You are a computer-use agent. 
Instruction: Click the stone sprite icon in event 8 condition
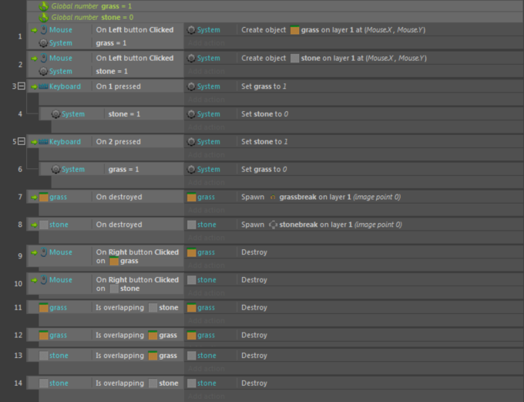click(x=44, y=225)
